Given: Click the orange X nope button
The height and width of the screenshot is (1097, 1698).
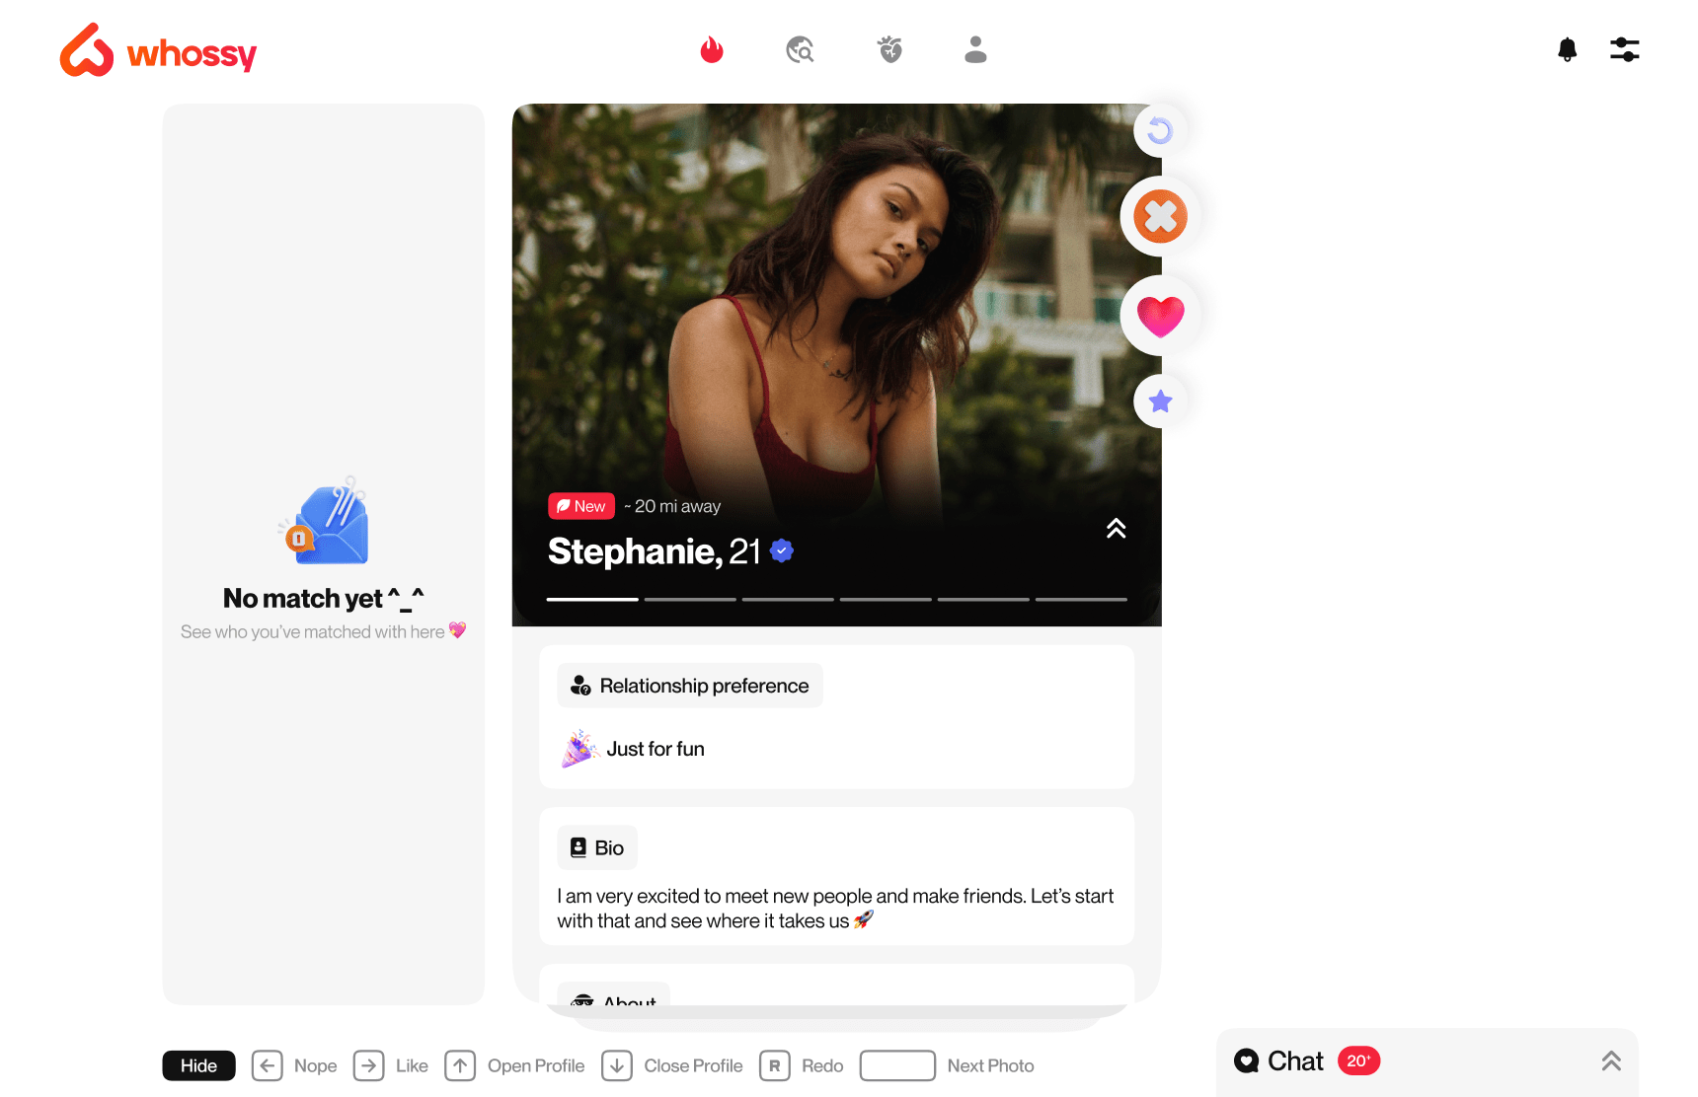Looking at the screenshot, I should coord(1160,216).
